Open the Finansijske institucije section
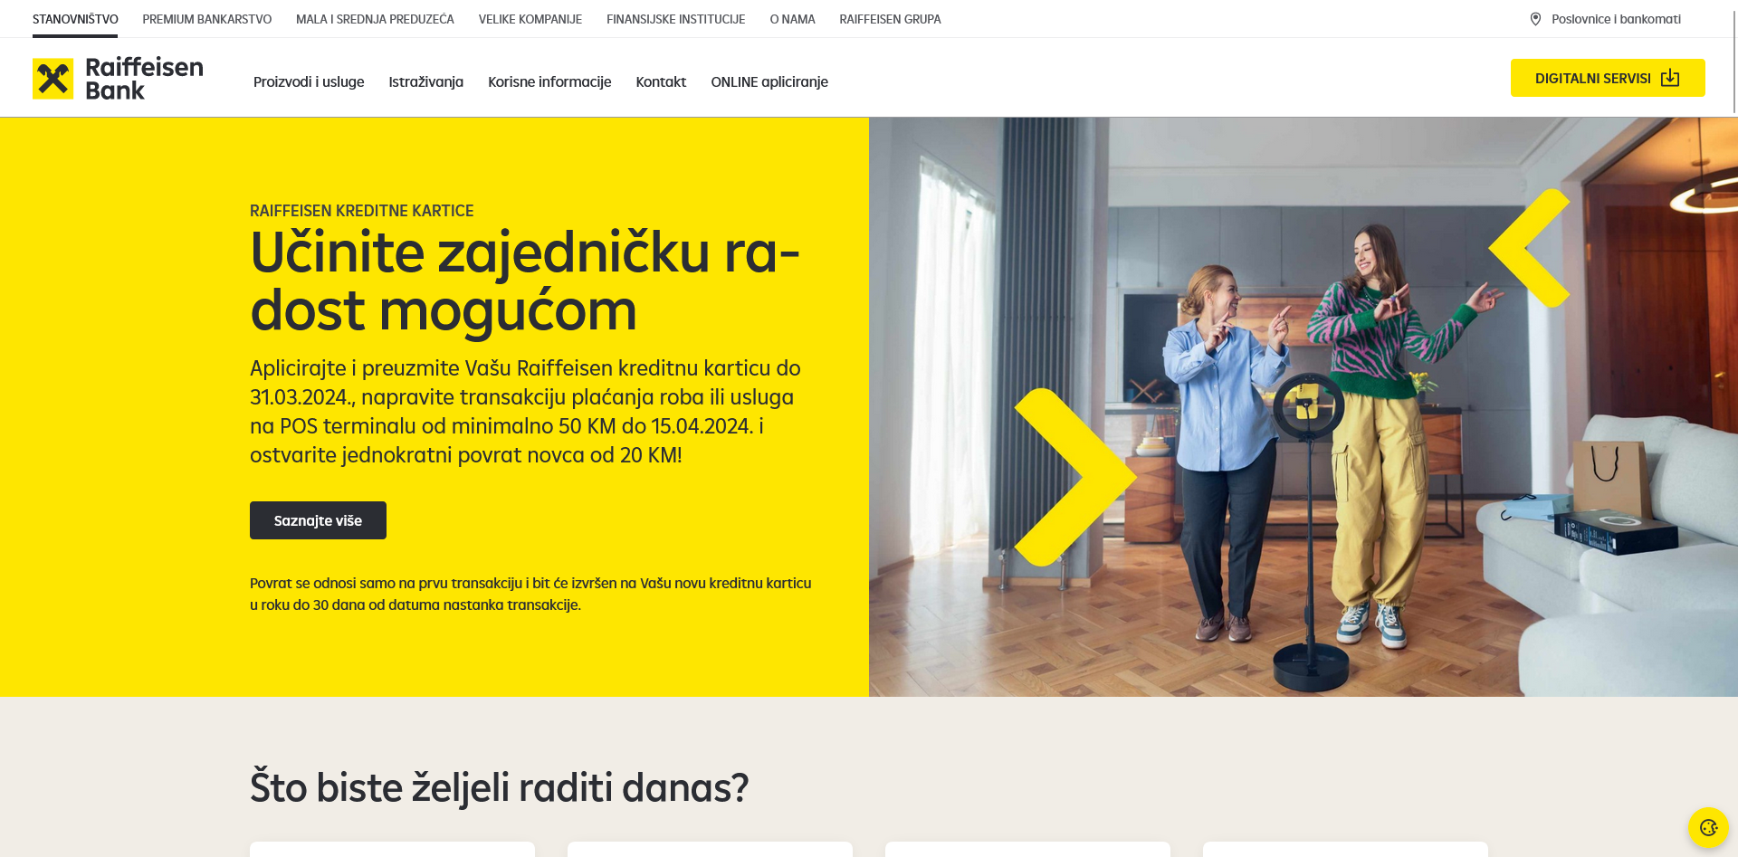The width and height of the screenshot is (1738, 857). pyautogui.click(x=675, y=19)
